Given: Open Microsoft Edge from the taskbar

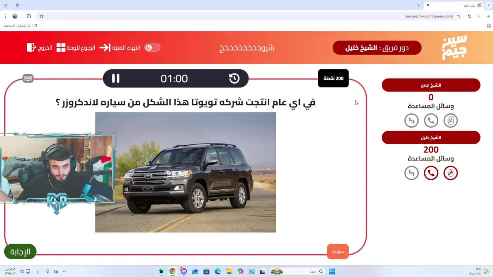Looking at the screenshot, I should tap(217, 271).
